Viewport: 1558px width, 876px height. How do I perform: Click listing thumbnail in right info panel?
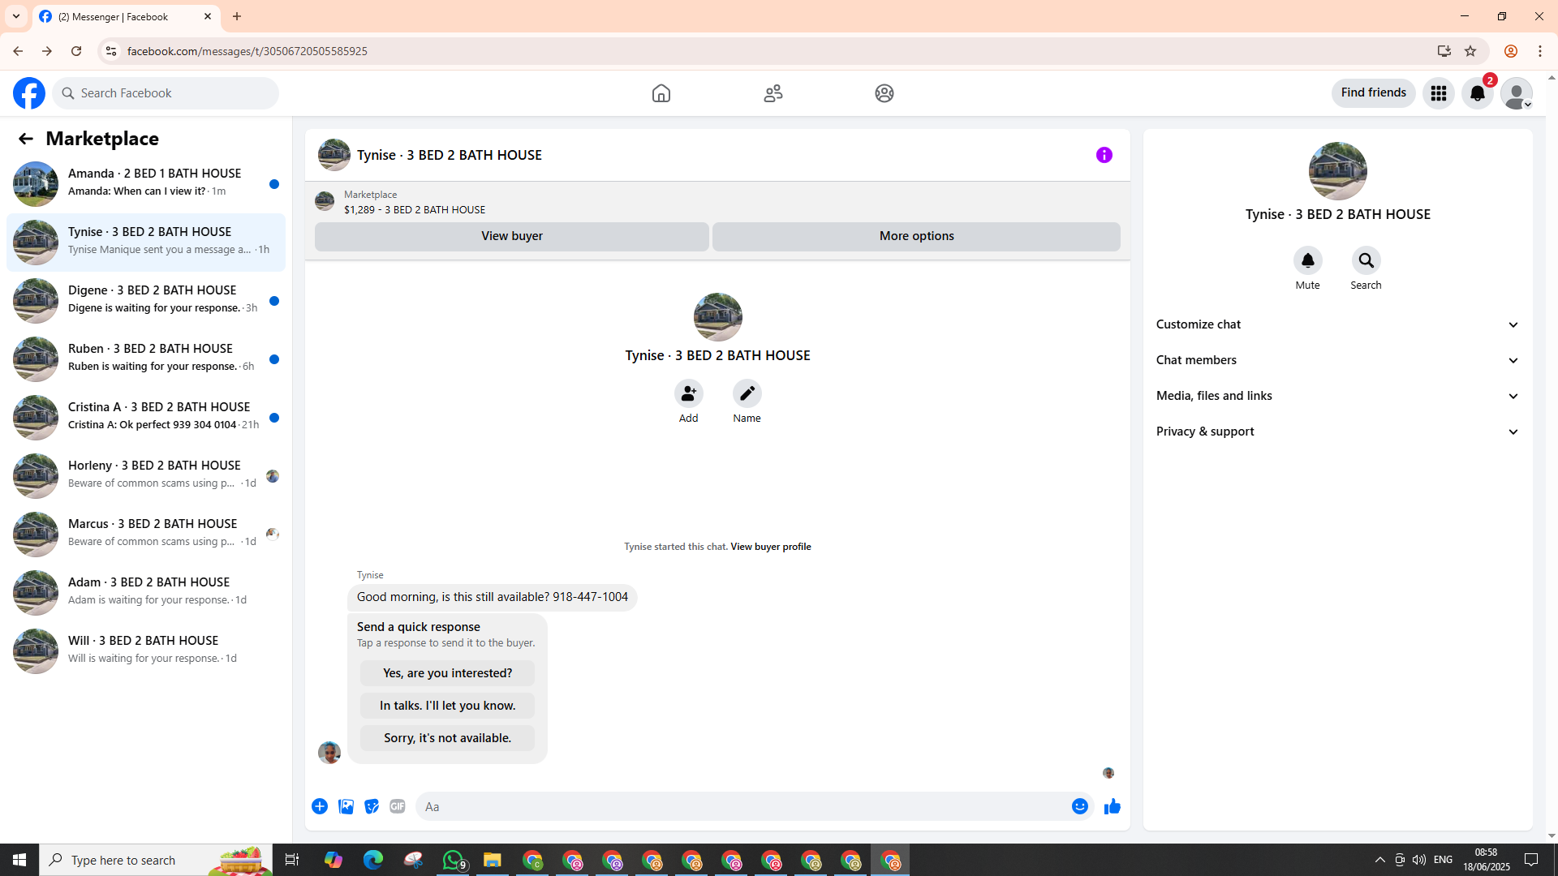coord(1338,171)
